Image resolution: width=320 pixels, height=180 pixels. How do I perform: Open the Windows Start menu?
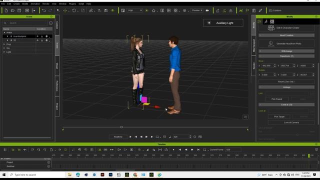click(4, 174)
